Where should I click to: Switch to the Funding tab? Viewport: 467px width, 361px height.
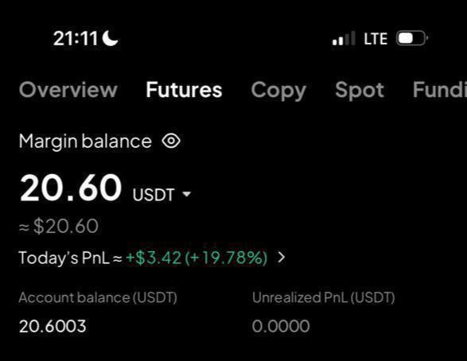tap(440, 90)
